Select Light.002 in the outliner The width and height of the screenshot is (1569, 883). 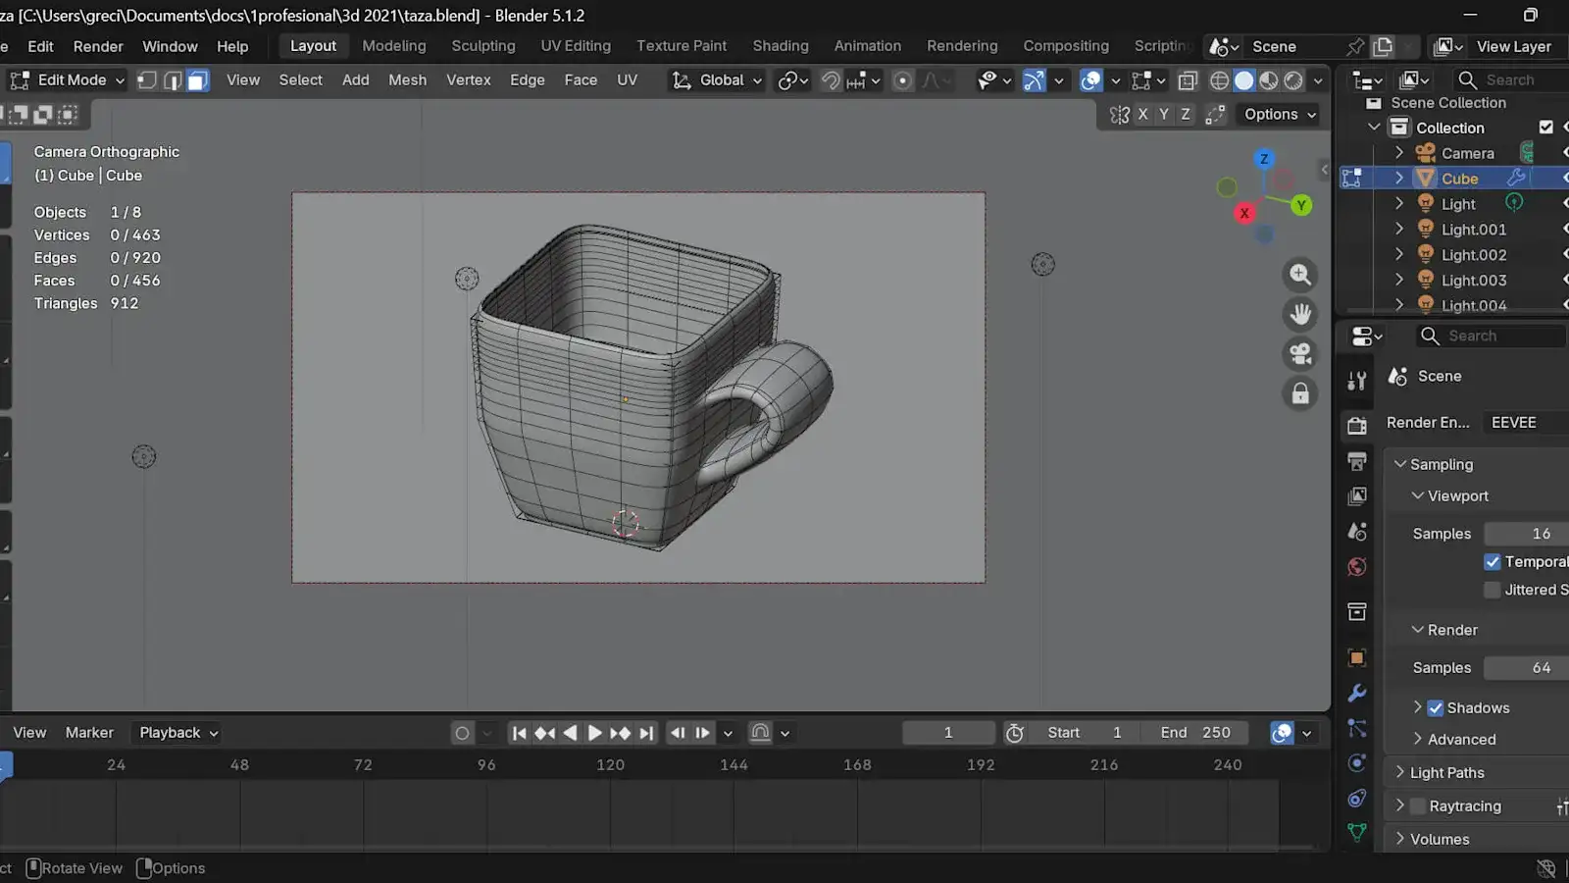tap(1473, 255)
